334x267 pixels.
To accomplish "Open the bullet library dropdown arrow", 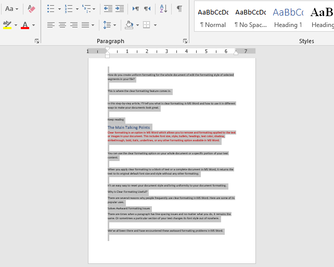I will [x=59, y=9].
